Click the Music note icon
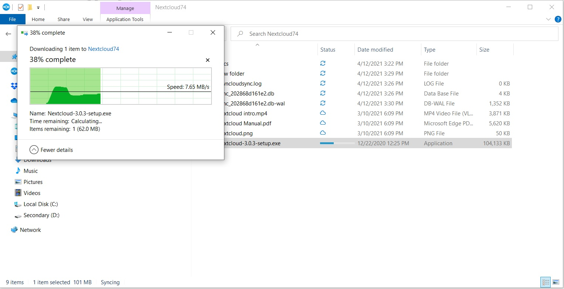 click(18, 171)
